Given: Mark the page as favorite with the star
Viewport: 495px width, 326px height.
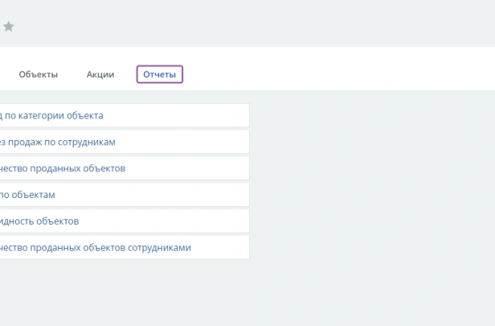Looking at the screenshot, I should [9, 27].
